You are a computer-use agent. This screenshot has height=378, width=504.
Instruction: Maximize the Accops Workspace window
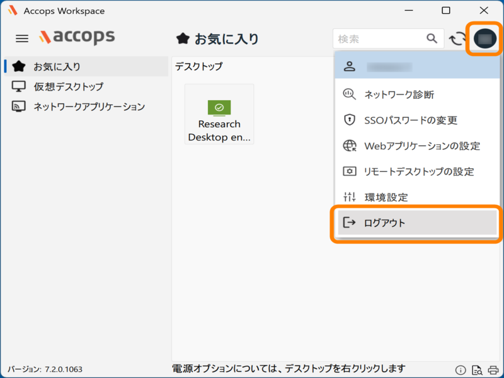coord(446,11)
